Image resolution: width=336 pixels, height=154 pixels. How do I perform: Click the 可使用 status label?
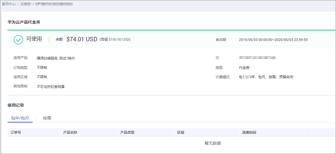(x=34, y=39)
